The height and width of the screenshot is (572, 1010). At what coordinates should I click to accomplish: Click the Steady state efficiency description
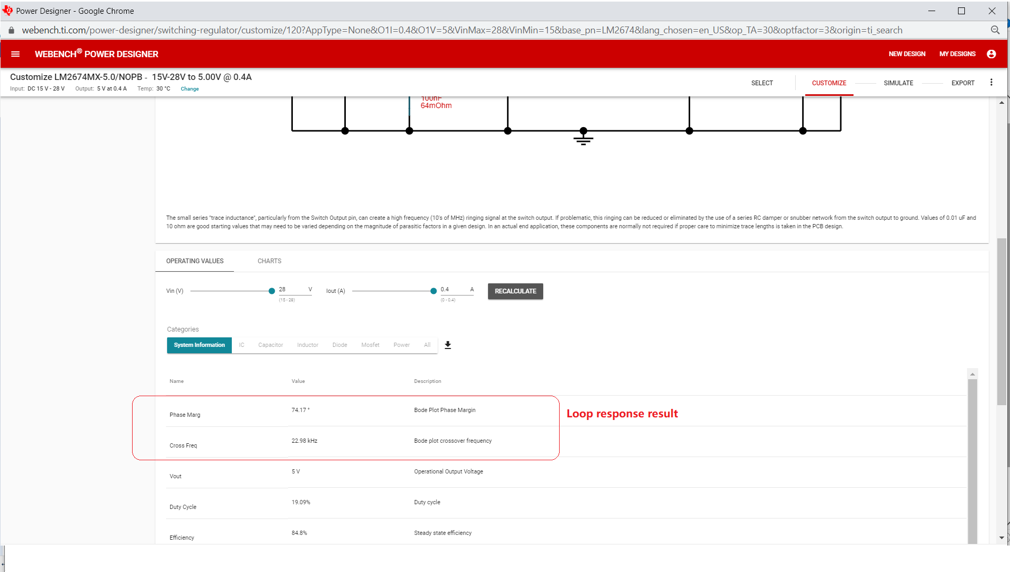pyautogui.click(x=442, y=533)
